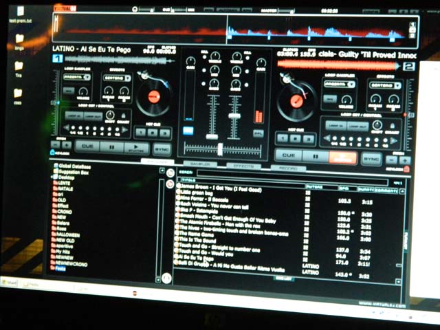The image size is (440, 330).
Task: Click right channel bass knob
Action: pyautogui.click(x=236, y=83)
